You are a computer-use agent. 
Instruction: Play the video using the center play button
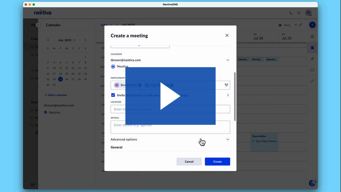pyautogui.click(x=170, y=96)
